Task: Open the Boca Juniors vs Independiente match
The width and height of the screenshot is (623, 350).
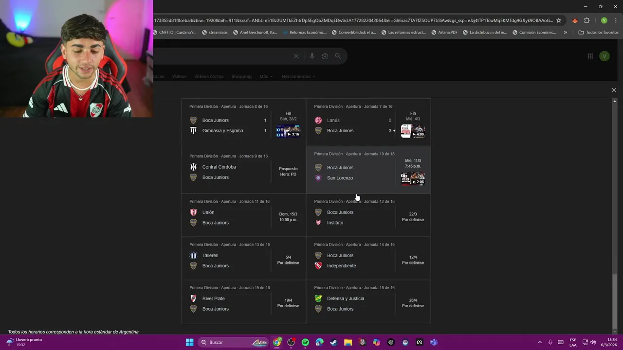Action: [368, 258]
